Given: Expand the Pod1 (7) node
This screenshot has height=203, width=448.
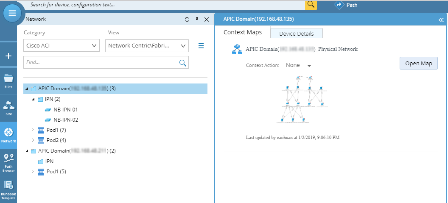Looking at the screenshot, I should pyautogui.click(x=33, y=130).
